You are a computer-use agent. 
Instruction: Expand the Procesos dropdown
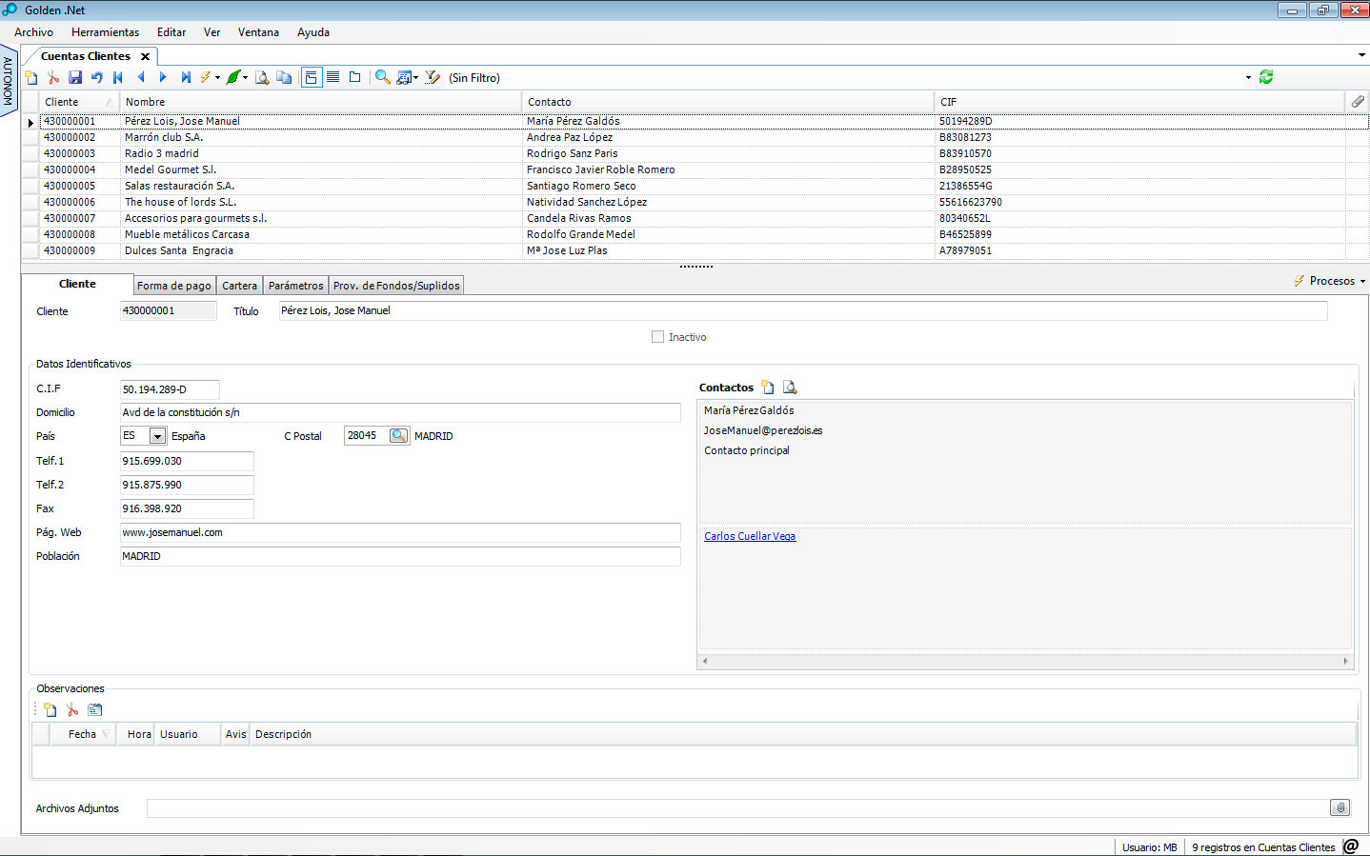point(1330,281)
